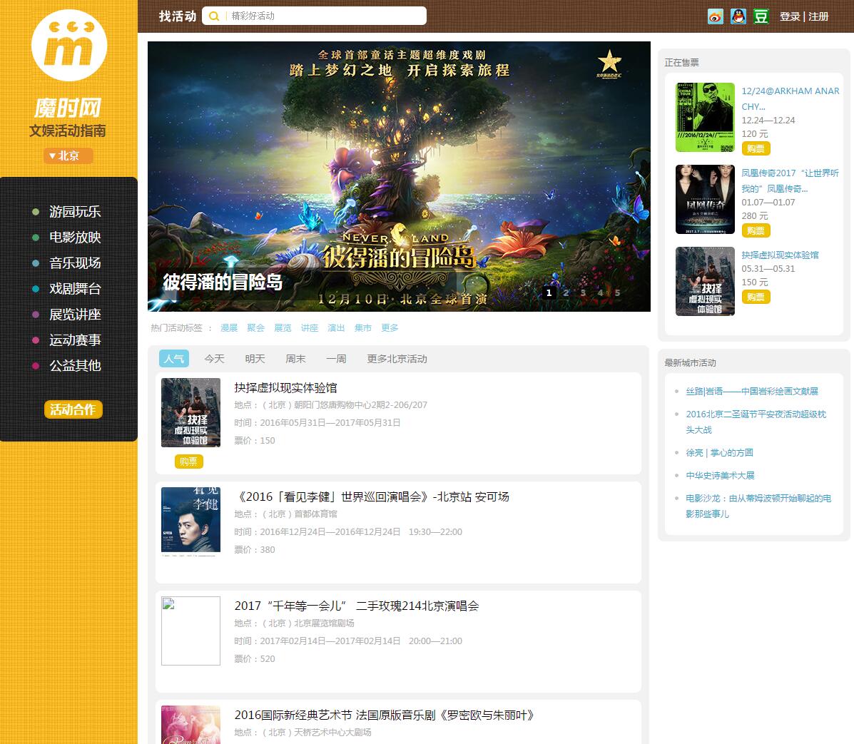Switch banner to slide 3
Image resolution: width=854 pixels, height=744 pixels.
[x=584, y=292]
